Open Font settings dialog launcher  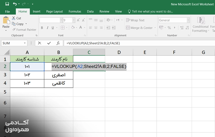pyautogui.click(x=85, y=36)
